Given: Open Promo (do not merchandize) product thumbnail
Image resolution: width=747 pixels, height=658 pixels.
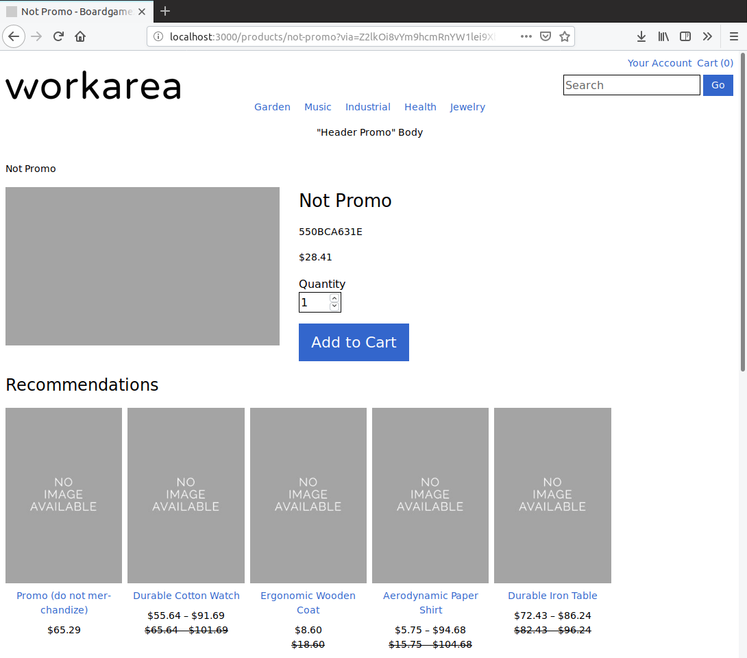Looking at the screenshot, I should [x=64, y=495].
